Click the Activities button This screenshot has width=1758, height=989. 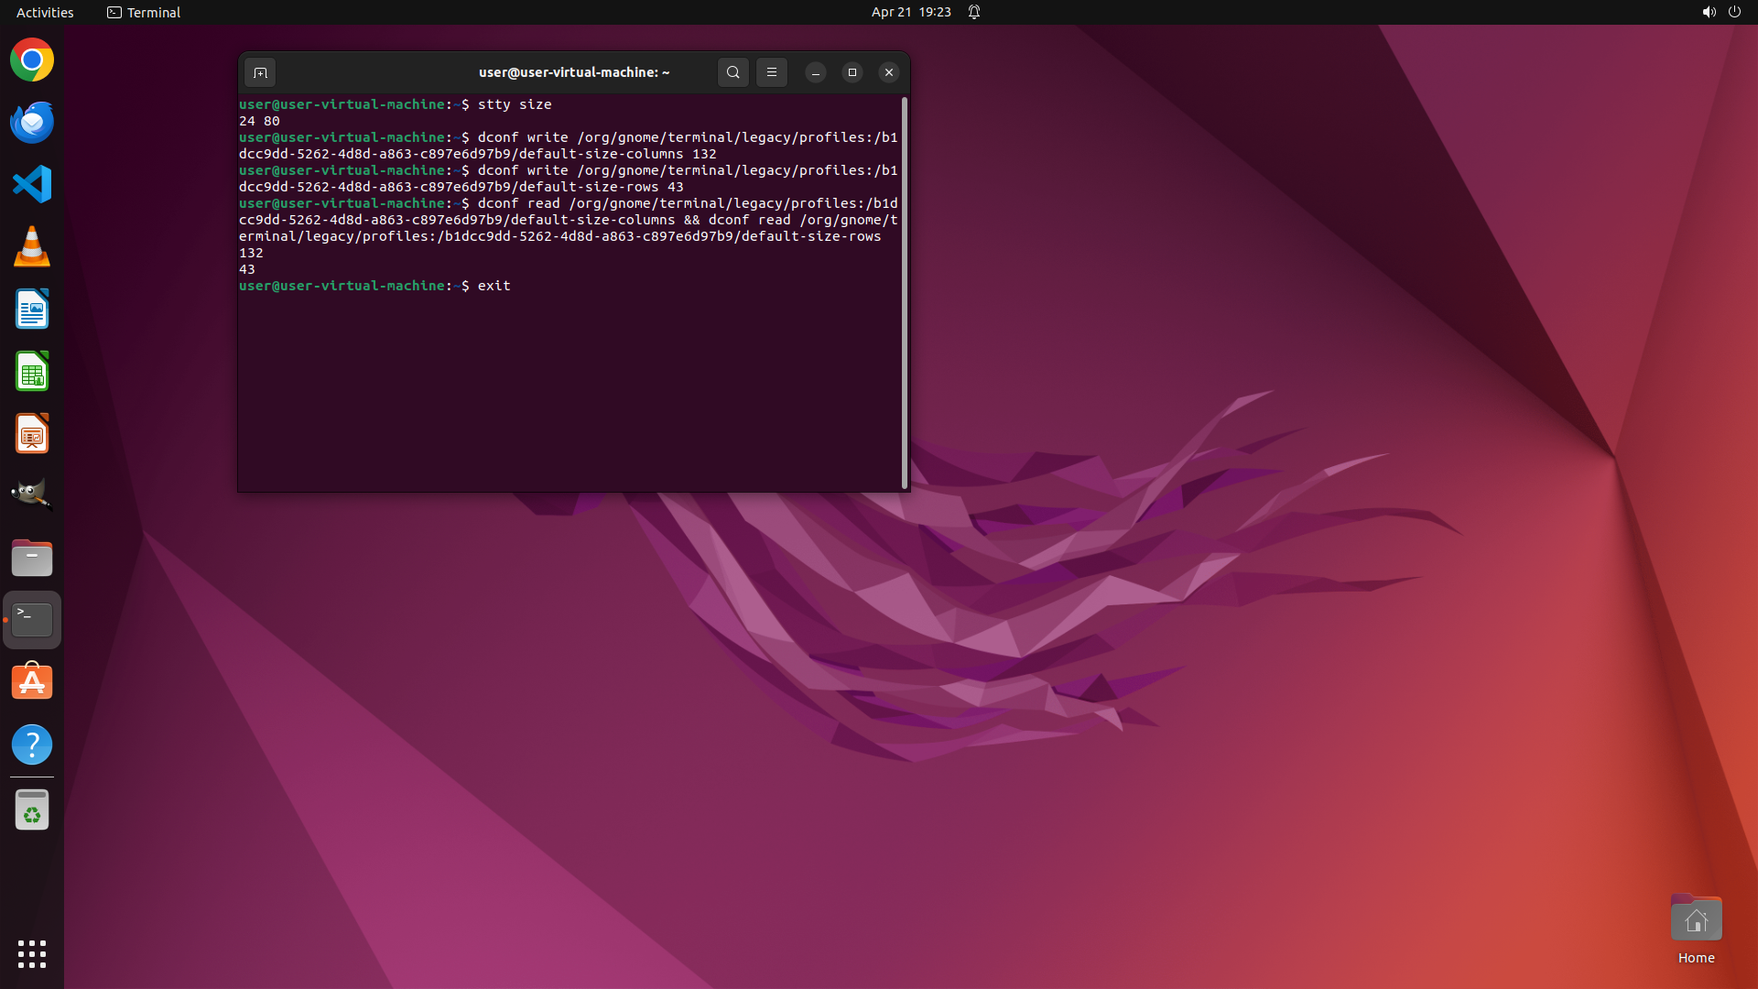click(x=45, y=12)
